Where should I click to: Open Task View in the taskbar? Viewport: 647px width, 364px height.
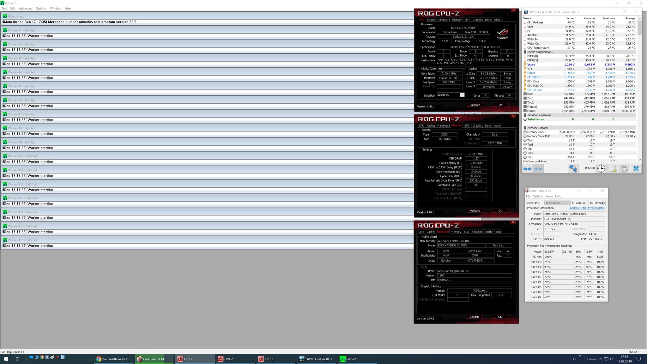[18, 359]
